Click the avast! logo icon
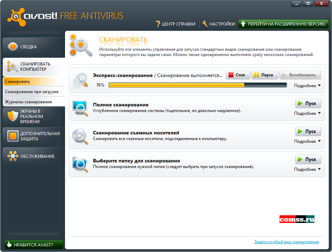Viewport: 332px width, 252px height. click(17, 17)
